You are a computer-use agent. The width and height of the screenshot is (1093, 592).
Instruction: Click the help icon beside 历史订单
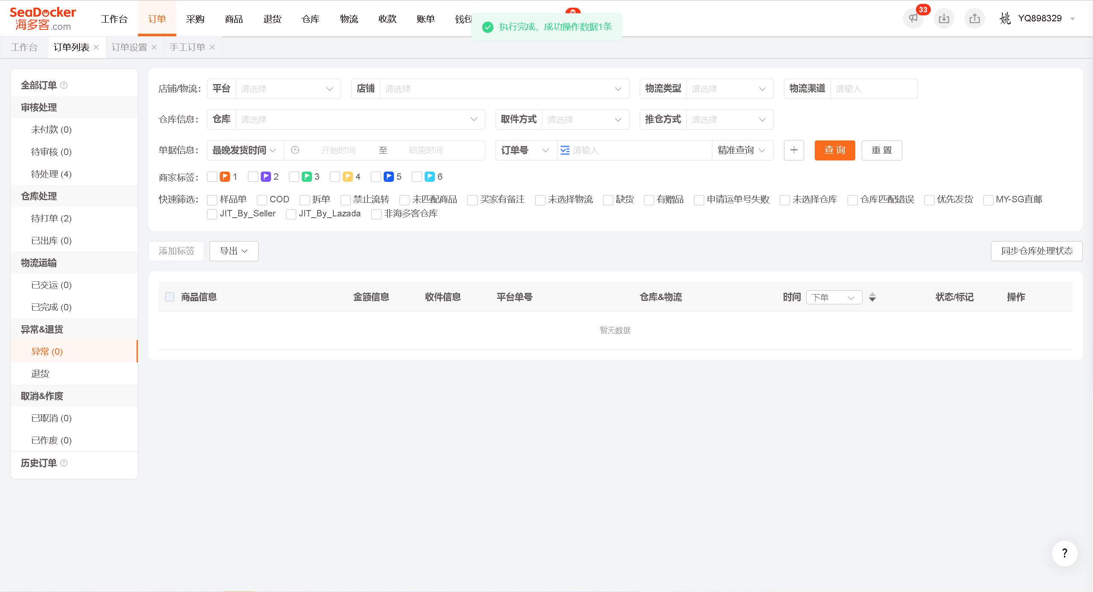tap(64, 463)
